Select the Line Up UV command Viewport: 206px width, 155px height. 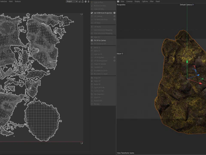pyautogui.click(x=98, y=54)
